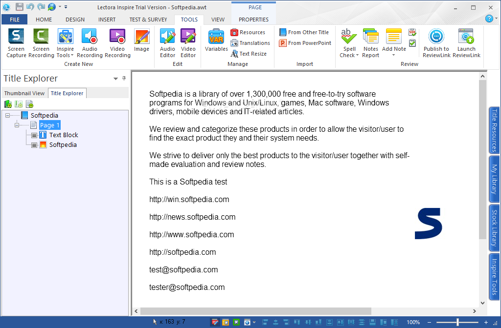The height and width of the screenshot is (328, 501).
Task: Open the Inspire Tools dropdown
Action: point(65,43)
